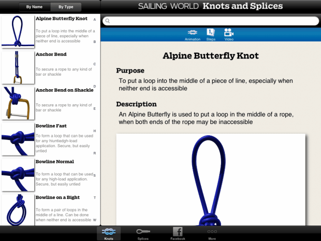Select the By Name sort toggle

pyautogui.click(x=34, y=7)
